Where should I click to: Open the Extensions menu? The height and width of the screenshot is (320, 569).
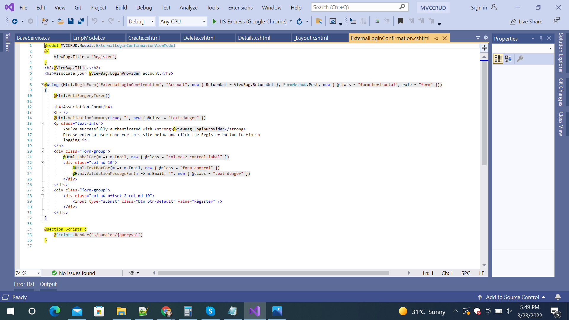pos(240,7)
